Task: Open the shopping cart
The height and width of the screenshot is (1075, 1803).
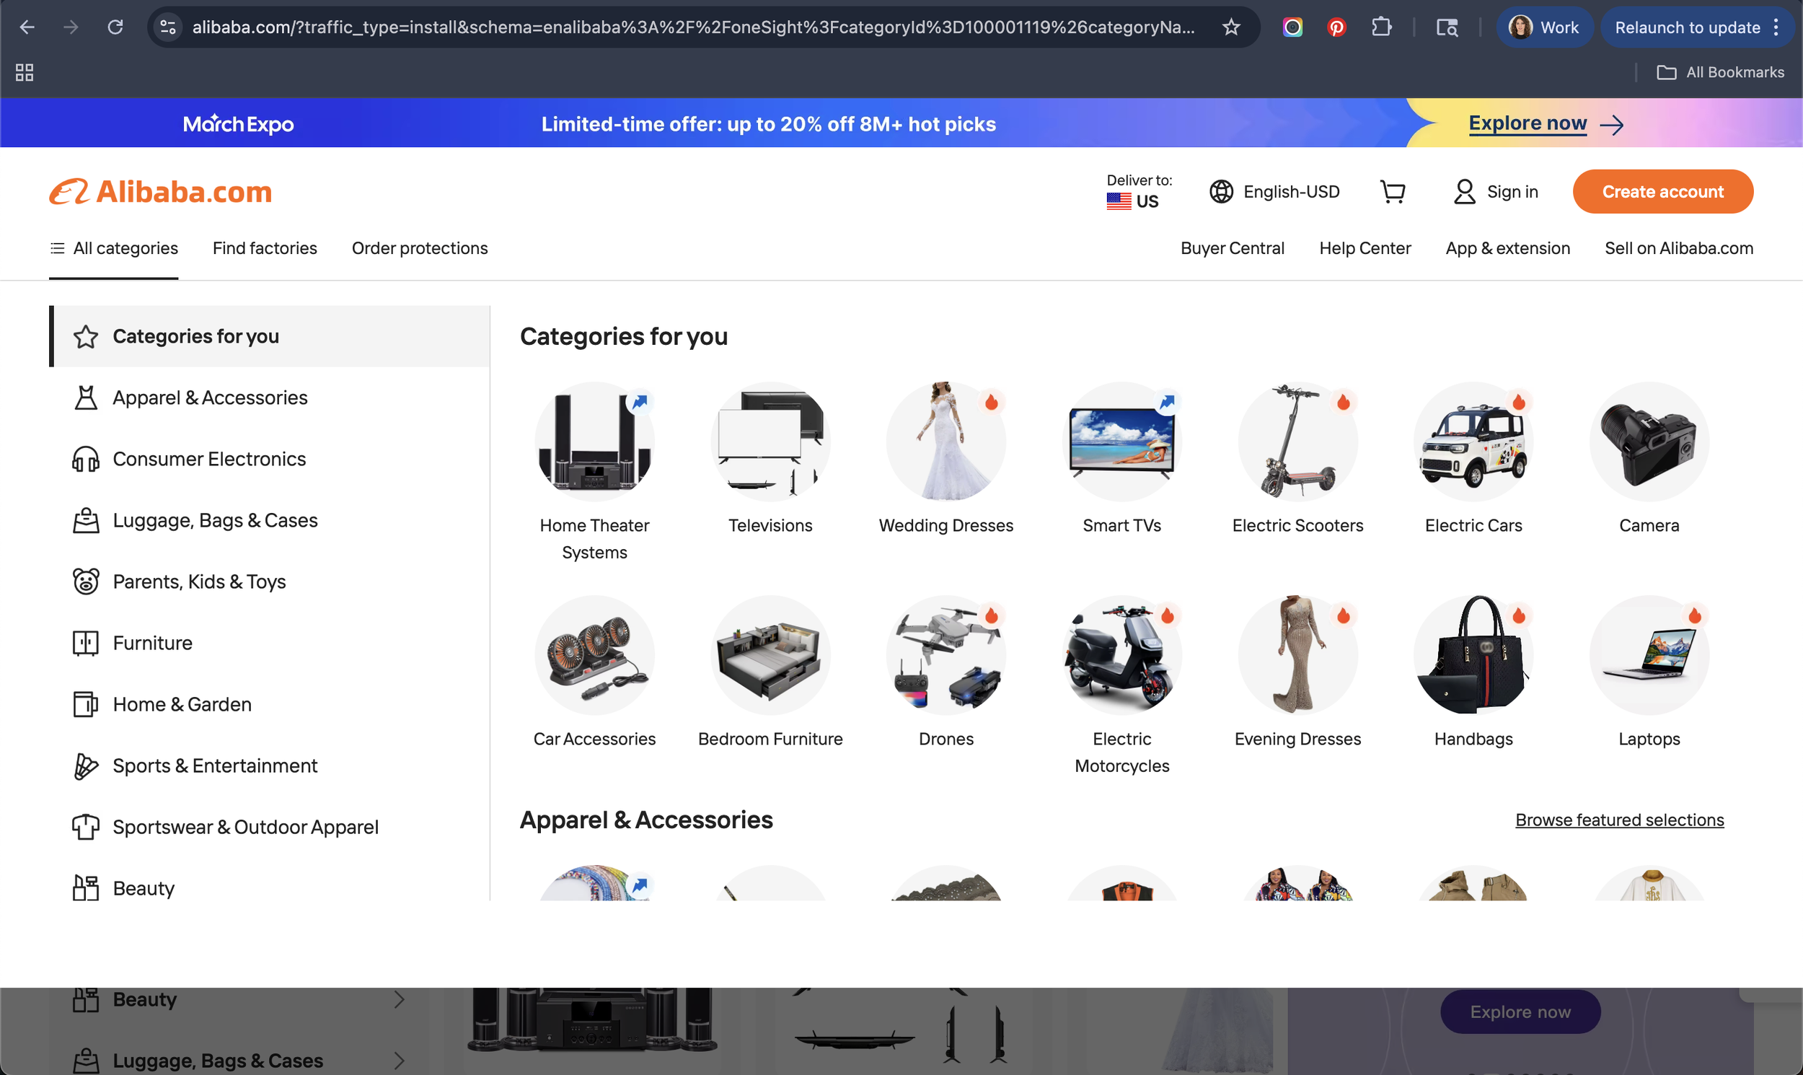Action: (1393, 191)
